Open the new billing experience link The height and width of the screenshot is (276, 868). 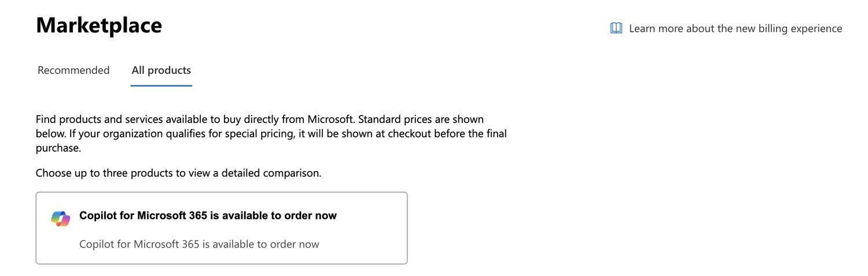pyautogui.click(x=735, y=28)
